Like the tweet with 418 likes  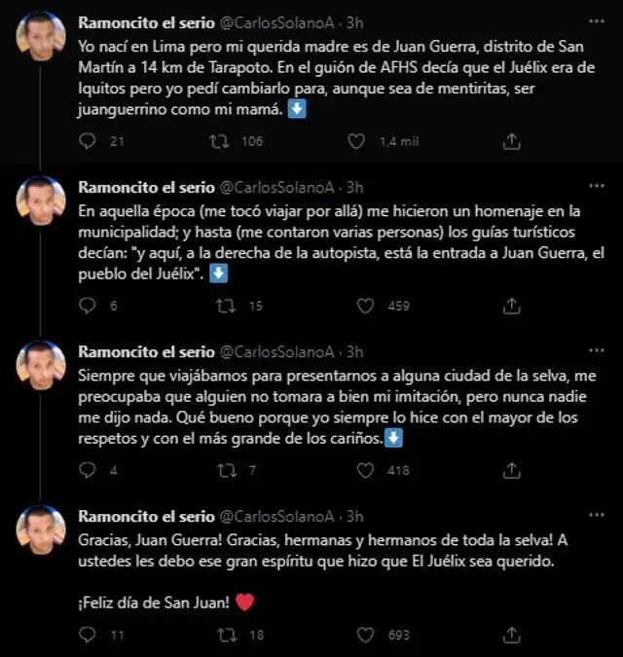click(365, 470)
